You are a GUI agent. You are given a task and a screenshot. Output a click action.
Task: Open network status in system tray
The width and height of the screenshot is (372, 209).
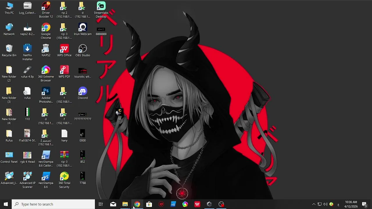(x=319, y=204)
